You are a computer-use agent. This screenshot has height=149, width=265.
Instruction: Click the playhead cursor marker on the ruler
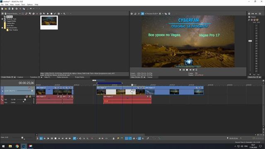[x=132, y=85]
